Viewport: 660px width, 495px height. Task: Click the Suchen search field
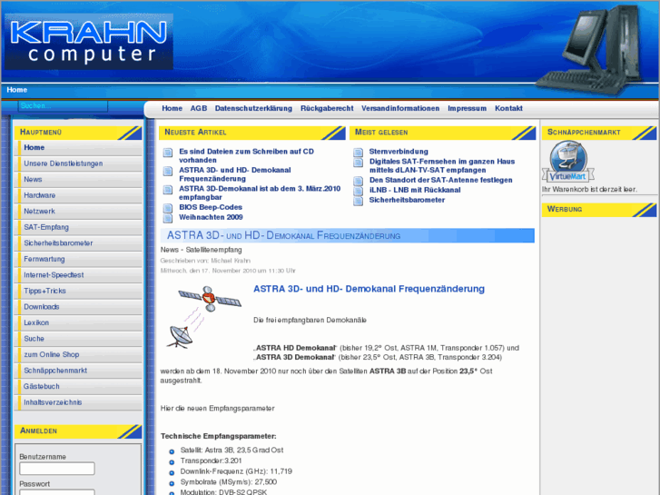[x=63, y=105]
